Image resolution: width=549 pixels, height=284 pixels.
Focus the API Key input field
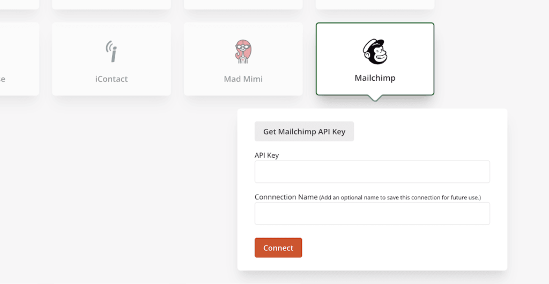(372, 172)
